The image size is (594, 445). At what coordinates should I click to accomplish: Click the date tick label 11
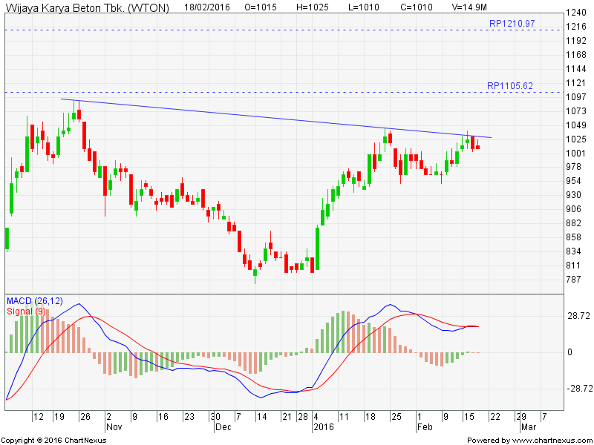[344, 417]
